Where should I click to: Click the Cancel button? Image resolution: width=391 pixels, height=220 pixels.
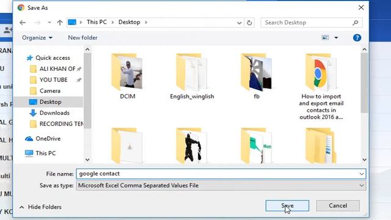338,206
